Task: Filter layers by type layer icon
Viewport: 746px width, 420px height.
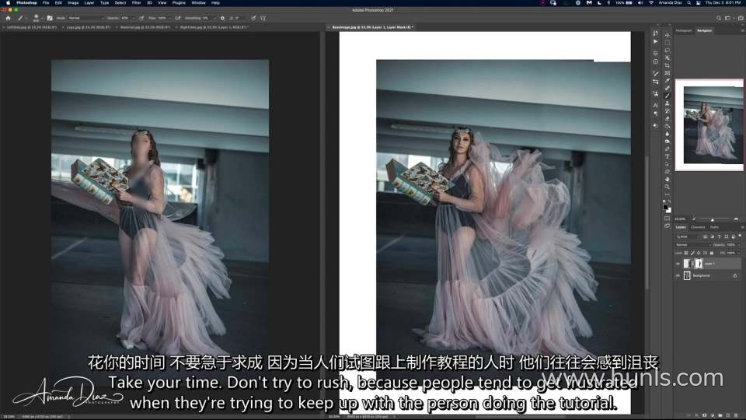Action: [719, 236]
